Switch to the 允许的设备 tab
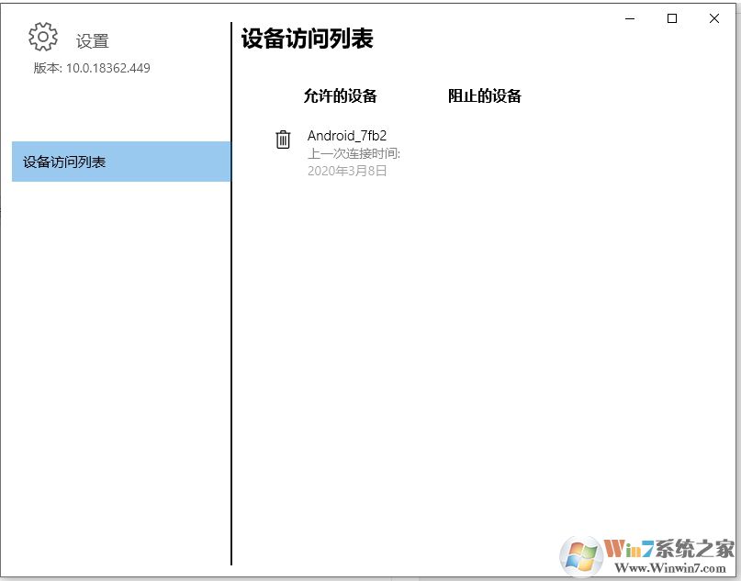This screenshot has height=581, width=741. [x=339, y=95]
